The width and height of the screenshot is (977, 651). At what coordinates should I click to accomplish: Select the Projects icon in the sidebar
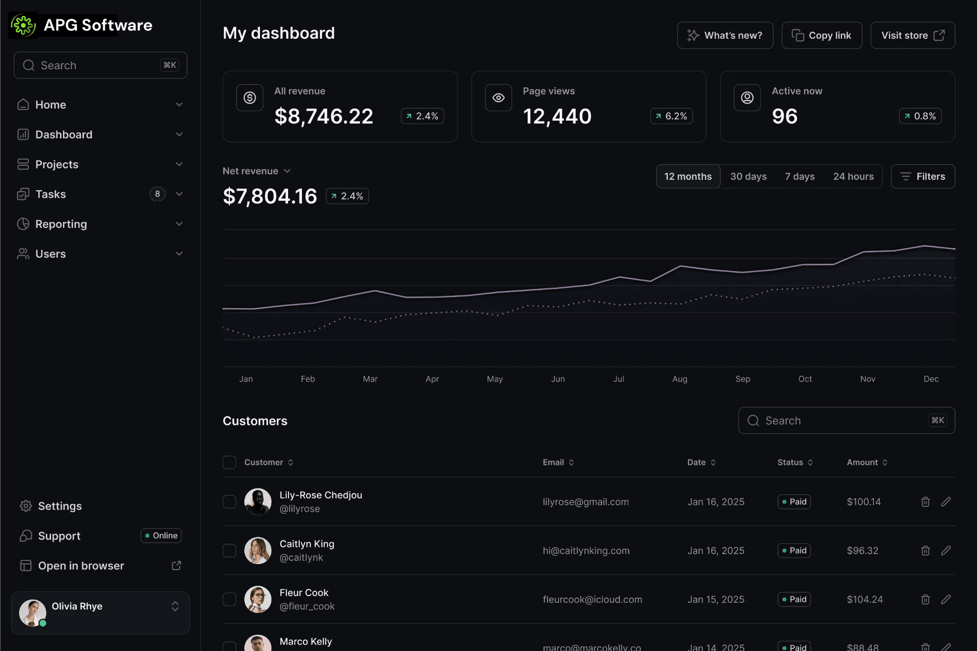coord(23,164)
